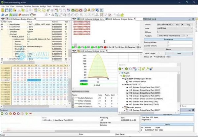Collapse the Ports (COM & LPT) node
This screenshot has height=137, width=198.
pos(123,84)
